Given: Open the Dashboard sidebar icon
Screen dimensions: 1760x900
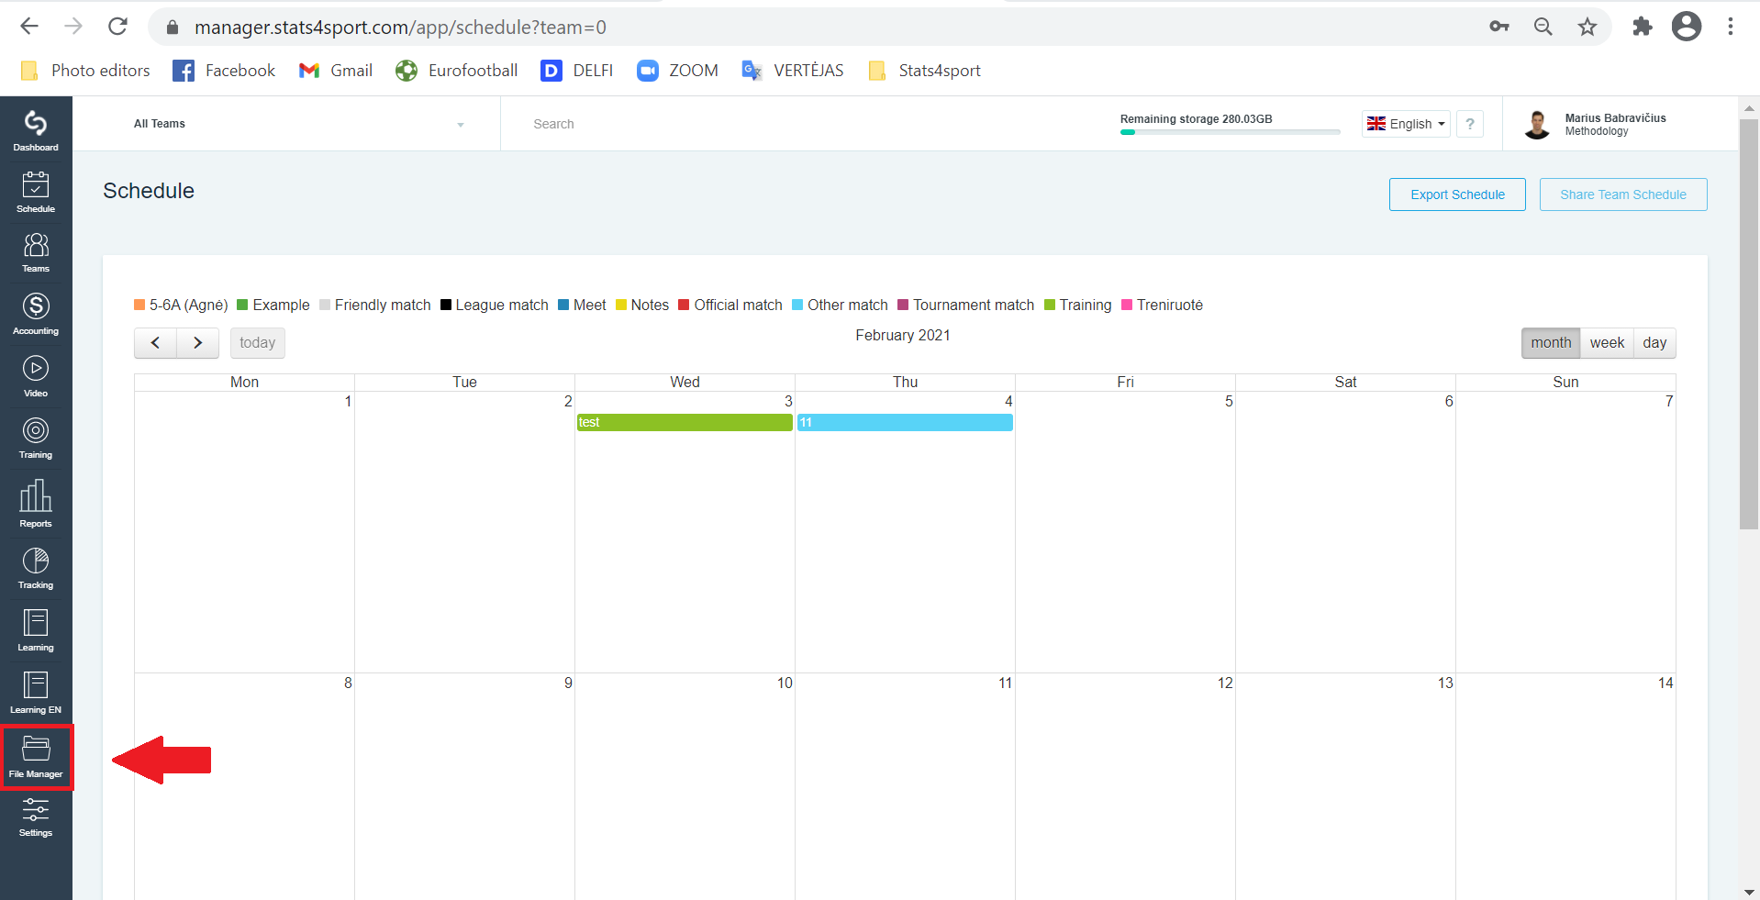Looking at the screenshot, I should point(36,131).
